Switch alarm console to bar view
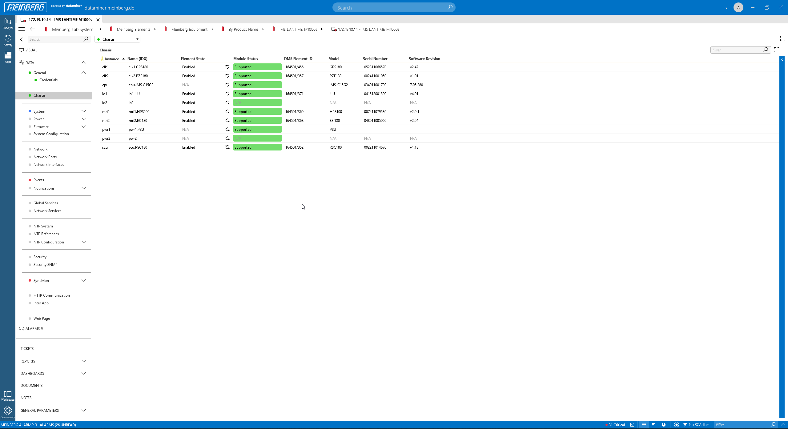The height and width of the screenshot is (429, 788). pyautogui.click(x=653, y=425)
